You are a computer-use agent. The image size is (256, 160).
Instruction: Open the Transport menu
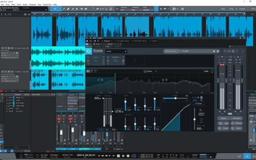(x=32, y=4)
